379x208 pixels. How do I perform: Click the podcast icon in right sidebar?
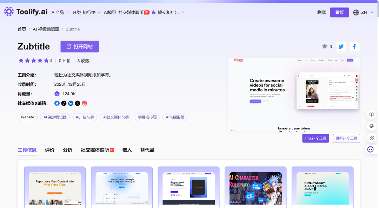[x=372, y=126]
